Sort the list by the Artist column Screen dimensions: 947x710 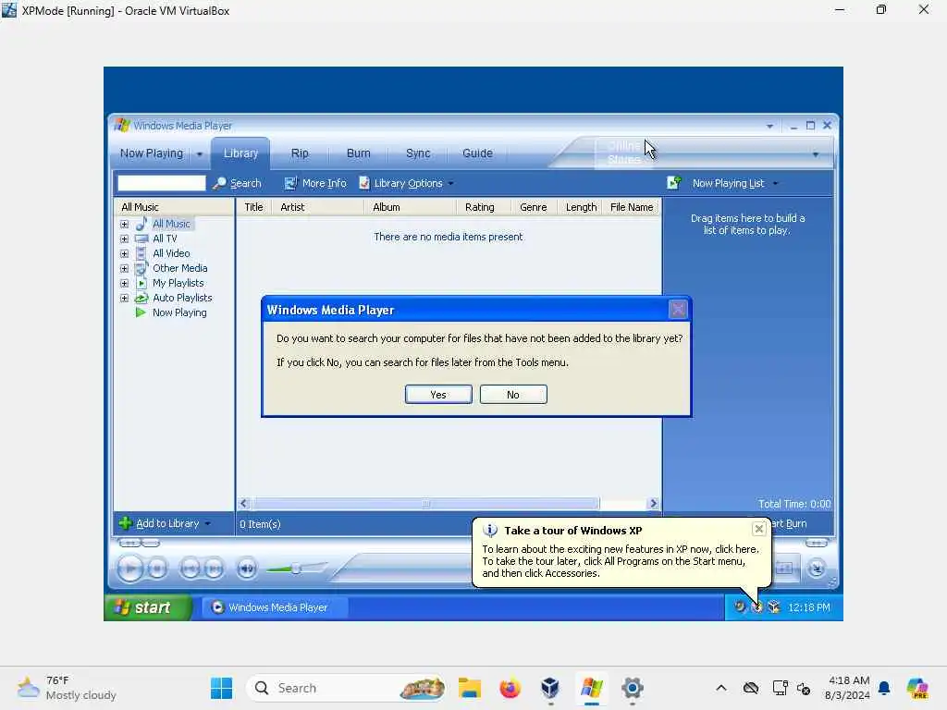pyautogui.click(x=318, y=207)
